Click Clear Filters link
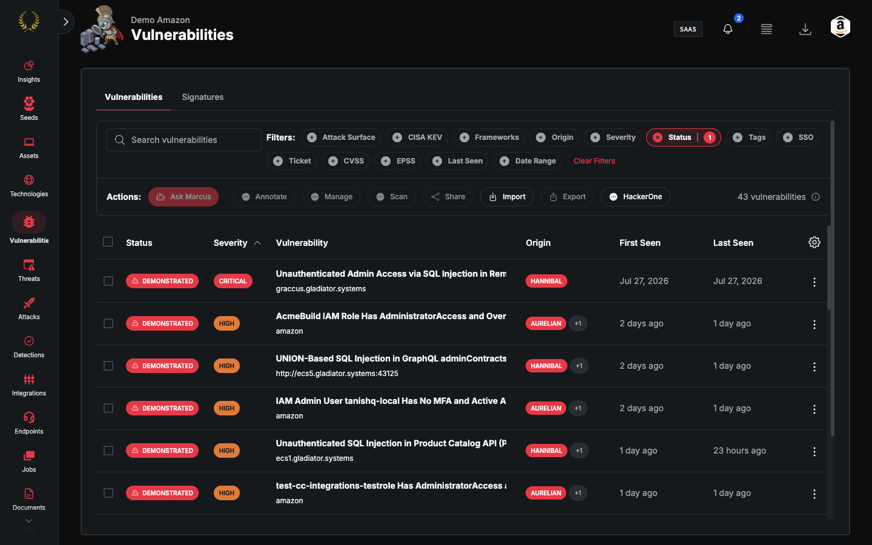The height and width of the screenshot is (545, 872). 594,161
